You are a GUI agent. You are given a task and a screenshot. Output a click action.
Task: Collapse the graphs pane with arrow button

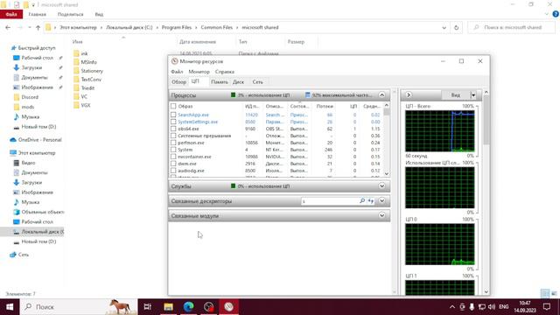pyautogui.click(x=409, y=95)
